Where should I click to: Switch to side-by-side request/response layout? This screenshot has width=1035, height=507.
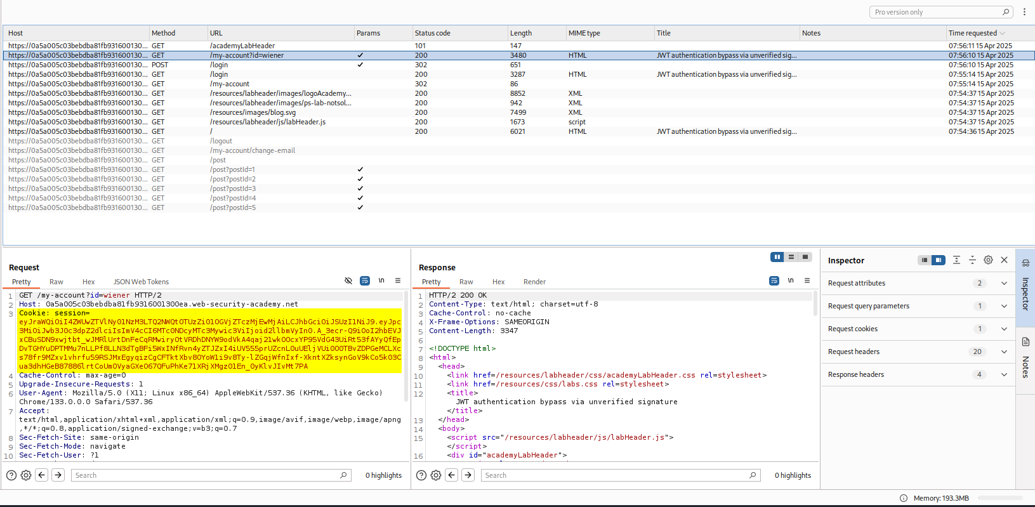pyautogui.click(x=777, y=257)
